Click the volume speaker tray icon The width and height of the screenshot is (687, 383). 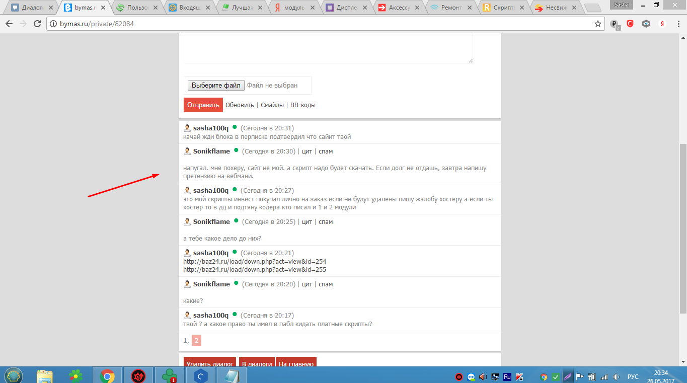coord(483,376)
